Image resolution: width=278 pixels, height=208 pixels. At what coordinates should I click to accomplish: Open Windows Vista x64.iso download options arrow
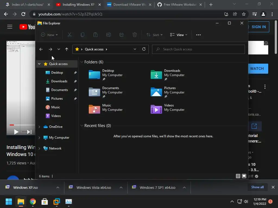pyautogui.click(x=121, y=187)
